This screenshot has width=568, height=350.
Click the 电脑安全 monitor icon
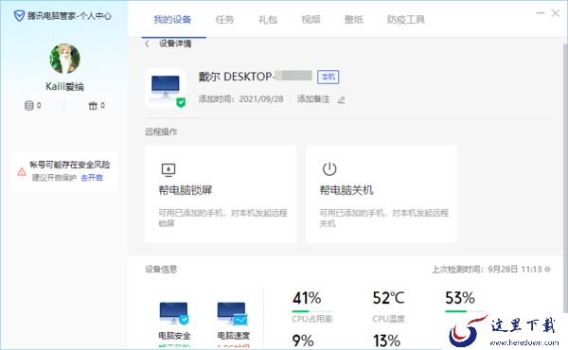(x=174, y=313)
